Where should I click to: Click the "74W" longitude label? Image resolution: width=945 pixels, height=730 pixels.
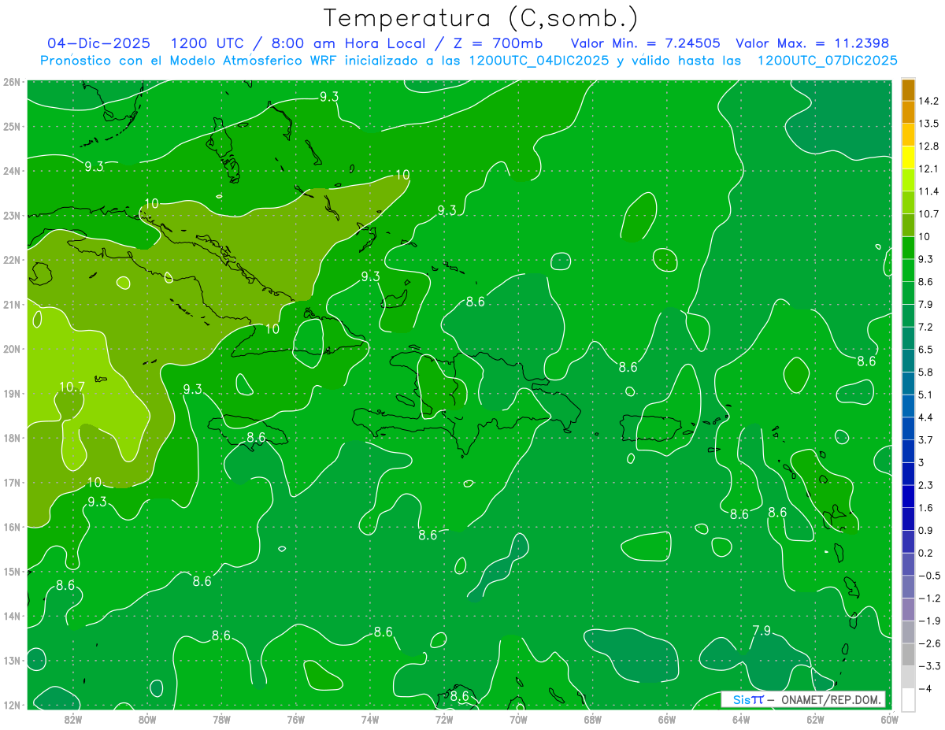pyautogui.click(x=370, y=720)
